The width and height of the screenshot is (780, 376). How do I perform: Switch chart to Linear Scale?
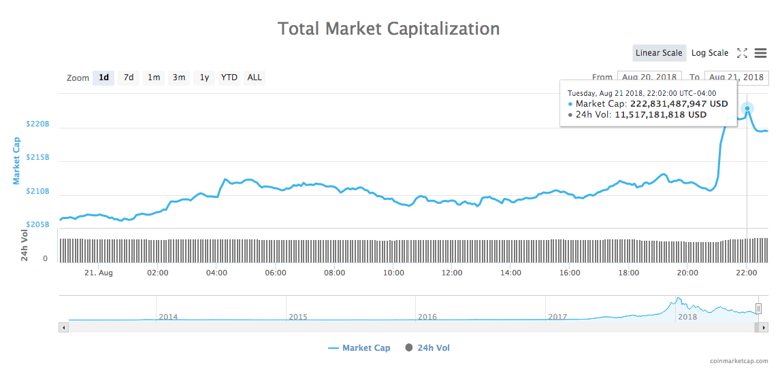[658, 53]
